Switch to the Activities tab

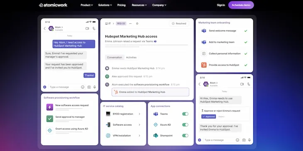coord(131,57)
